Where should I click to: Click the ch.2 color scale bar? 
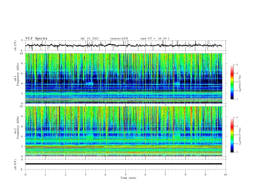click(x=232, y=135)
